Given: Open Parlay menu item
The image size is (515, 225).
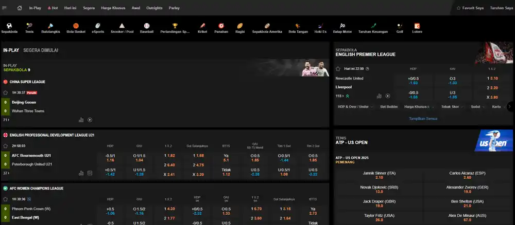Looking at the screenshot, I should [x=174, y=8].
